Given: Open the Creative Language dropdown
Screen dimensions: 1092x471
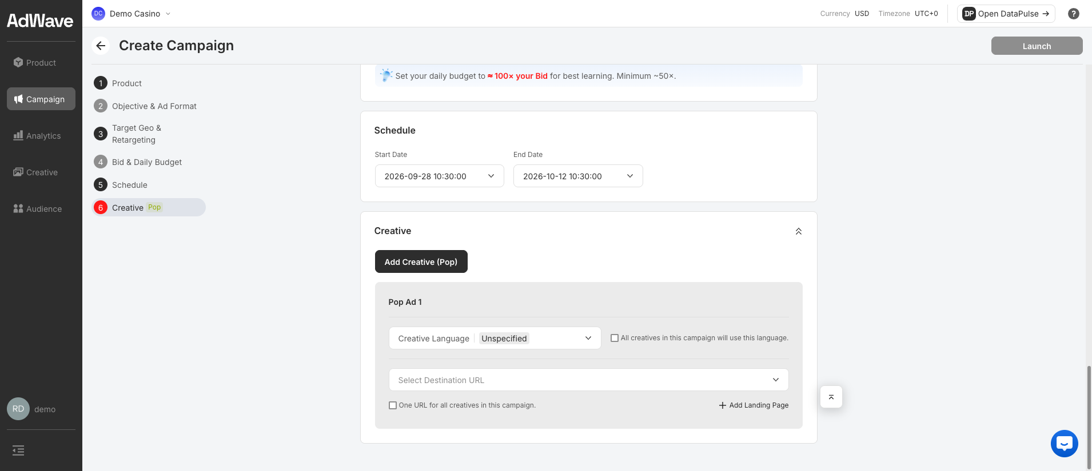Looking at the screenshot, I should 495,338.
